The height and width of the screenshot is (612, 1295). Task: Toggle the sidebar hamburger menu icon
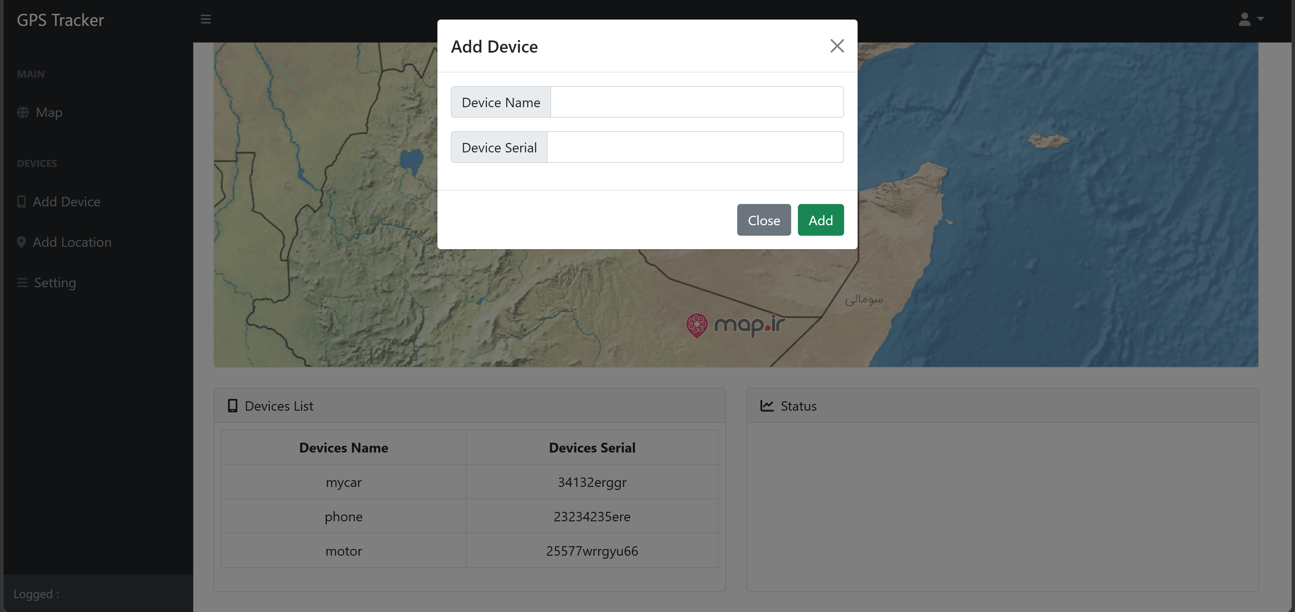pyautogui.click(x=206, y=19)
